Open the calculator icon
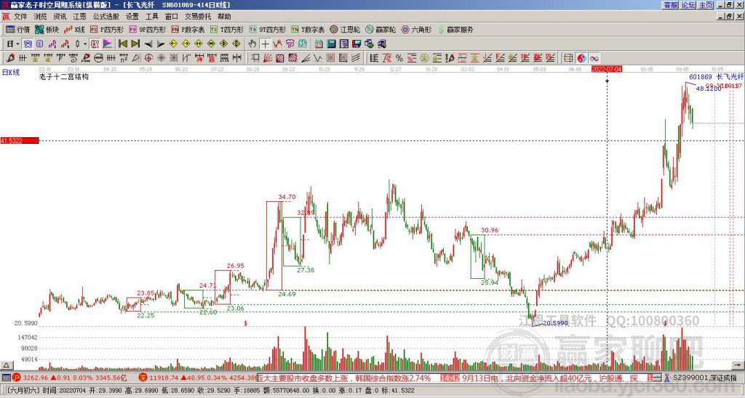Image resolution: width=745 pixels, height=398 pixels. (x=331, y=44)
